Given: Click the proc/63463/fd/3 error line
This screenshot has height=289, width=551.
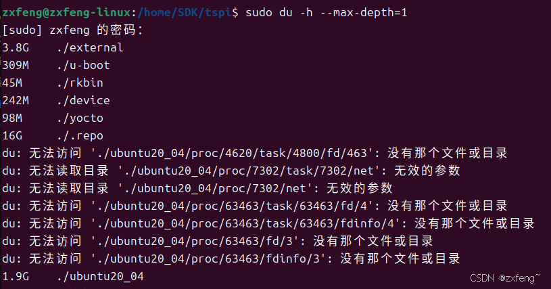Looking at the screenshot, I should (218, 241).
